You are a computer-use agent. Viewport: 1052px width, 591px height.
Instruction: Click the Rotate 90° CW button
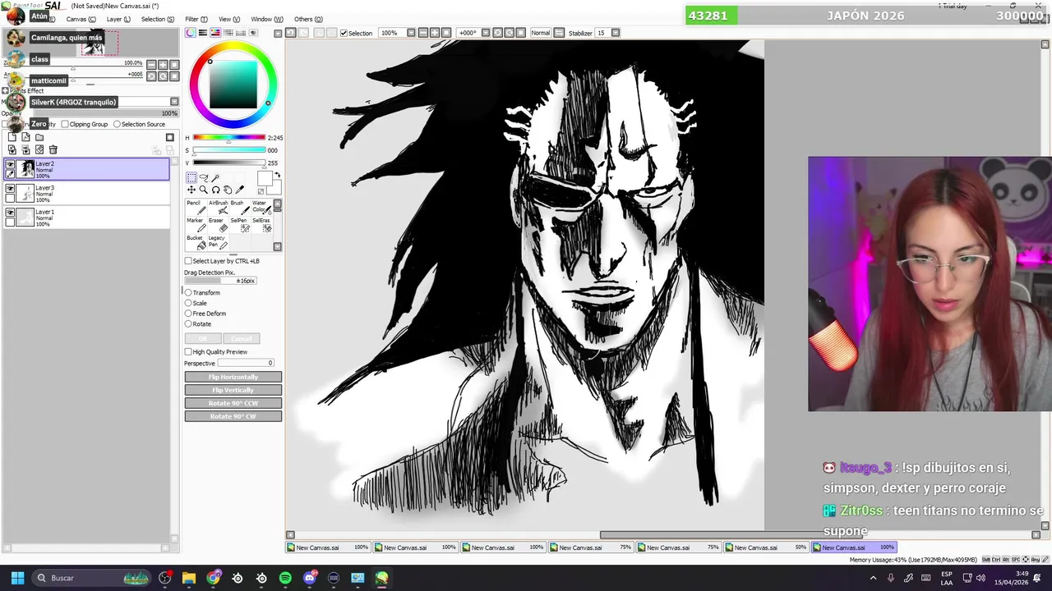tap(233, 416)
